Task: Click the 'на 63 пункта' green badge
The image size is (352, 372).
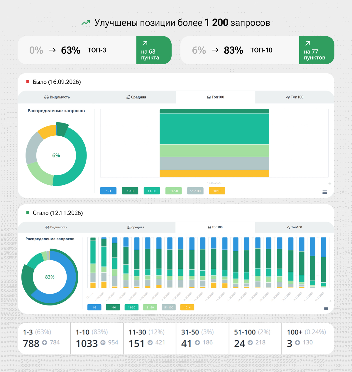Action: pyautogui.click(x=154, y=50)
